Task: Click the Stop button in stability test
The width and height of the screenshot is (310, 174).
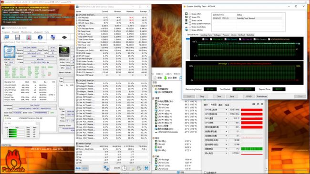Action: [202, 97]
